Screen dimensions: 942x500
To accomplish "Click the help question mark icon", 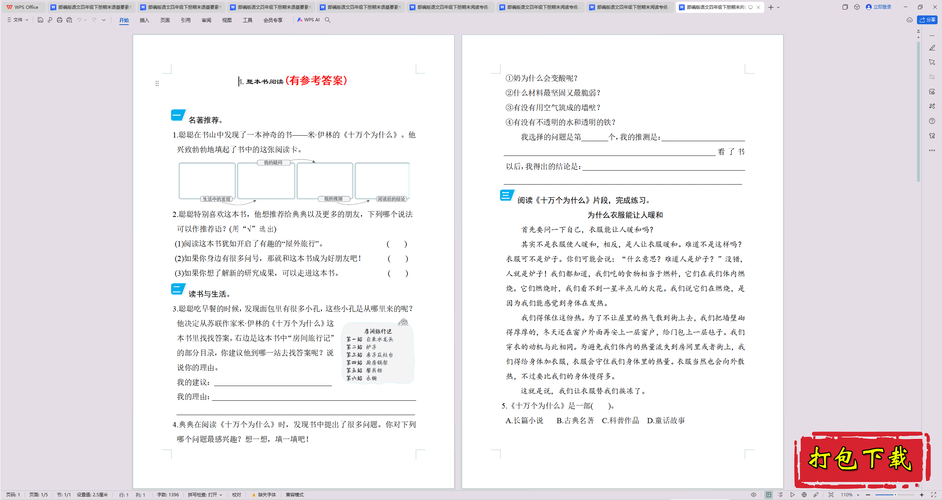I will click(932, 121).
